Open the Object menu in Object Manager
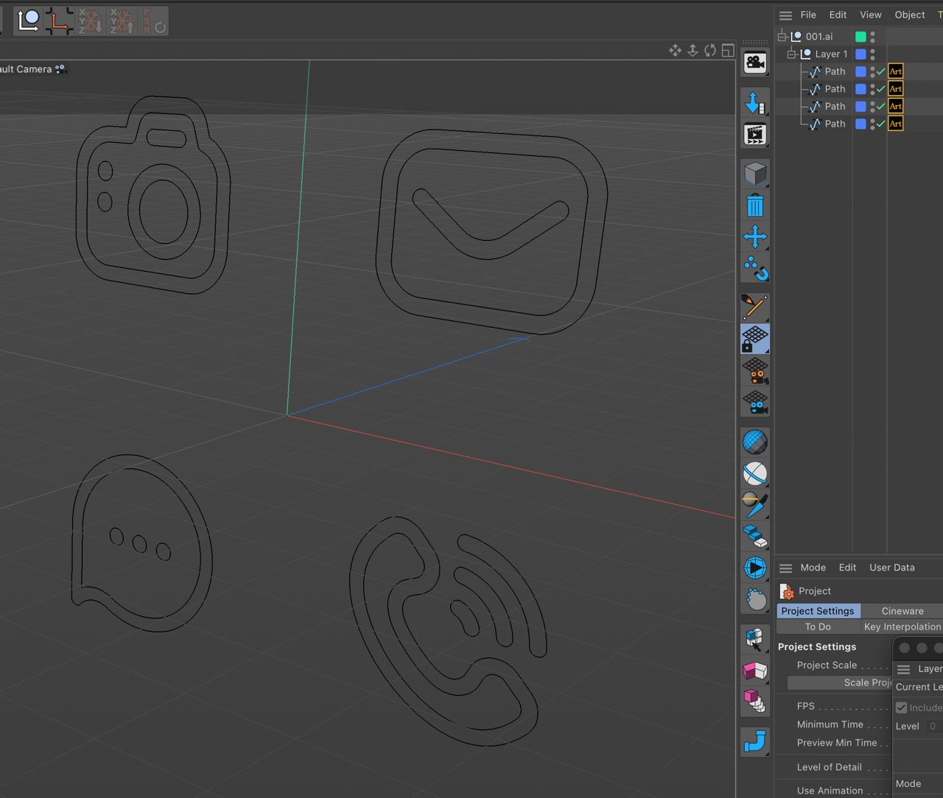 (910, 15)
